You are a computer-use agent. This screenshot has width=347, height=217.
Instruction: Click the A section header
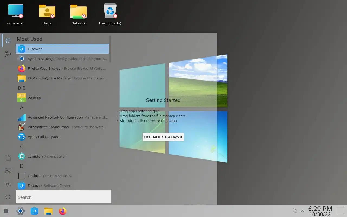[x=22, y=107]
